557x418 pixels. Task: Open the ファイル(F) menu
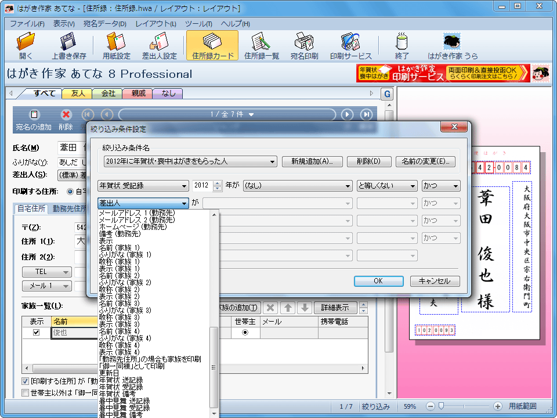coord(27,24)
